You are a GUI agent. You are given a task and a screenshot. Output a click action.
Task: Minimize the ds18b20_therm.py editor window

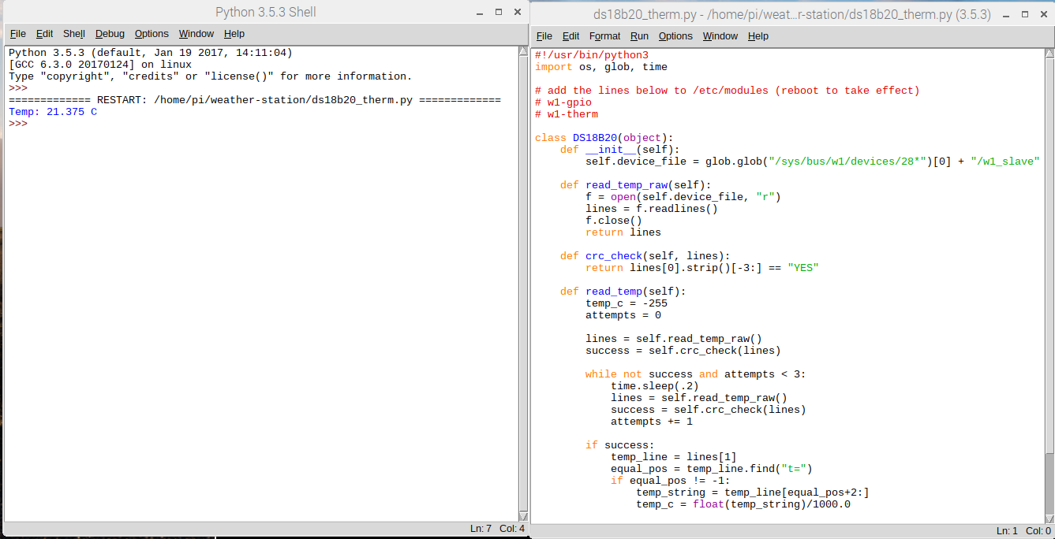(x=1005, y=14)
